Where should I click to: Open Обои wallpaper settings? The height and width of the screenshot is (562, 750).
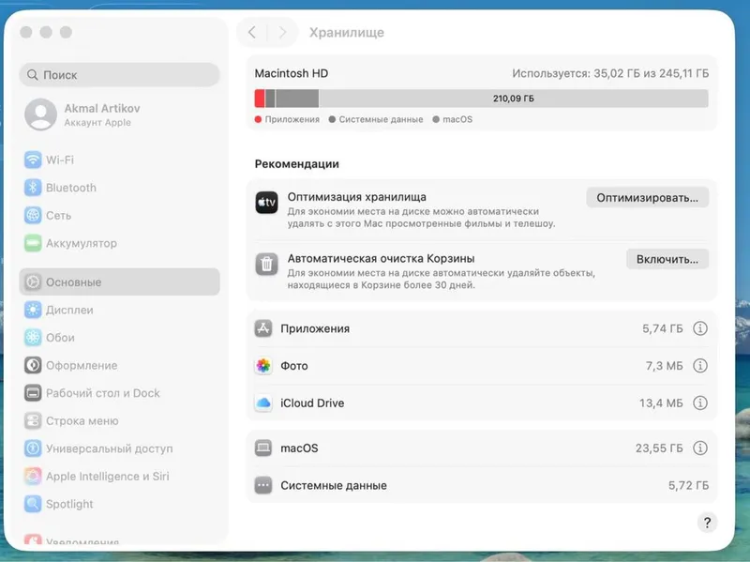coord(120,338)
